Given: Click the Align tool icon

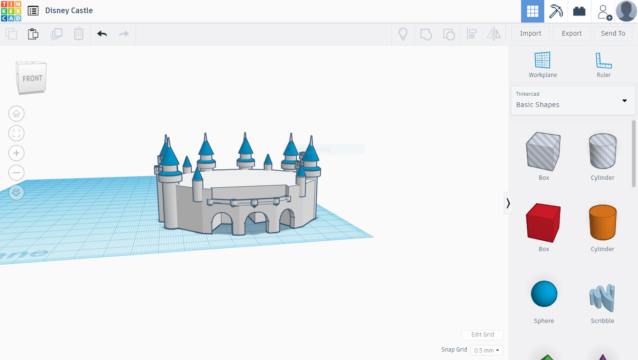Looking at the screenshot, I should (471, 34).
